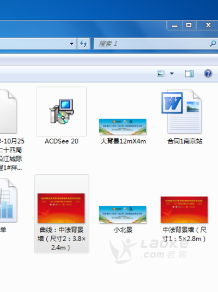This screenshot has height=292, width=218.
Task: Open Help with the question mark icon
Action: (208, 74)
